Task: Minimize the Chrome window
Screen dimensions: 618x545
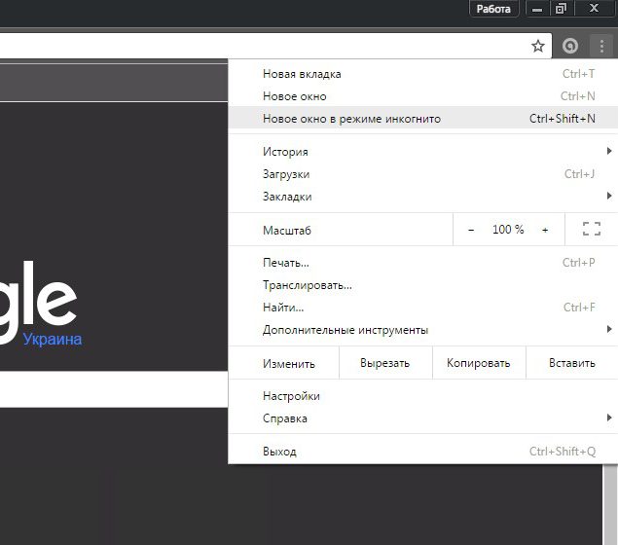Action: [537, 9]
